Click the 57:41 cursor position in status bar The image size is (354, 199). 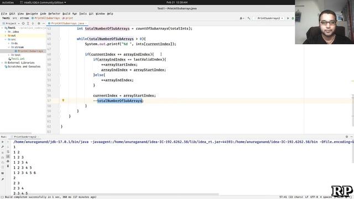(291, 197)
